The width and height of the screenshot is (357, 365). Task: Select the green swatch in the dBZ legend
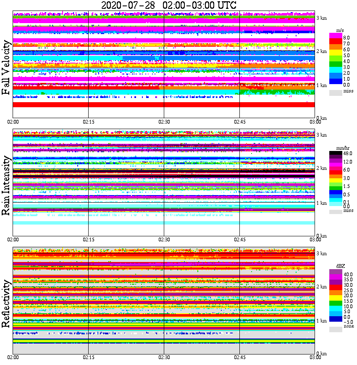[336, 303]
